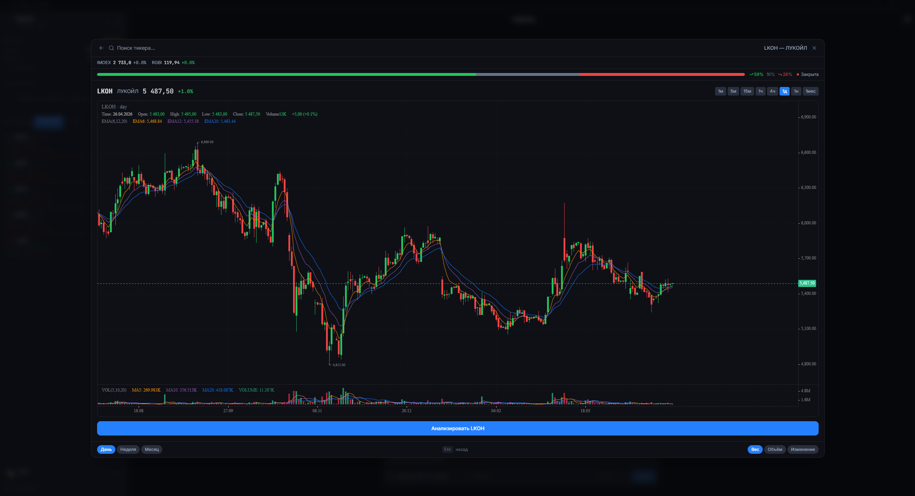This screenshot has height=496, width=915.
Task: Click the search magnifier icon
Action: pos(111,48)
